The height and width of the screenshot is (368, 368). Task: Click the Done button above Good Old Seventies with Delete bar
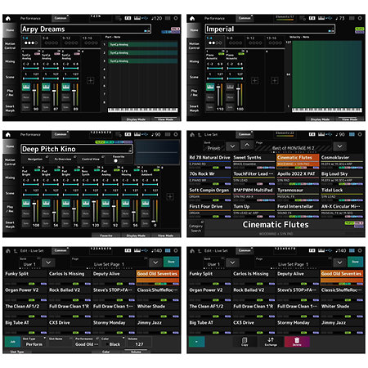[x=355, y=262]
